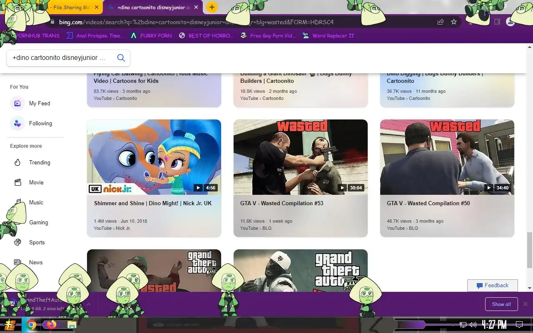This screenshot has height=333, width=533.
Task: Click the scrollbar down arrow
Action: [x=529, y=288]
